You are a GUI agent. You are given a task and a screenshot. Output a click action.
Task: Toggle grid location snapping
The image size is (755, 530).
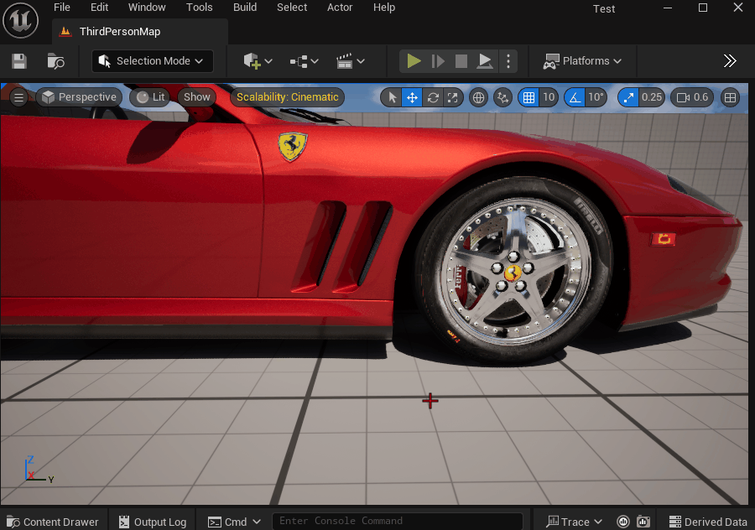click(528, 98)
